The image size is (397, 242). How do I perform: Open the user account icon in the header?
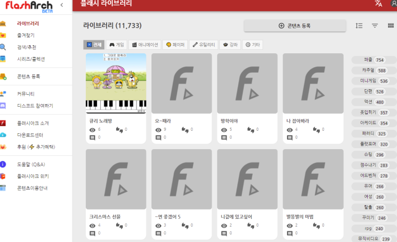tap(393, 4)
